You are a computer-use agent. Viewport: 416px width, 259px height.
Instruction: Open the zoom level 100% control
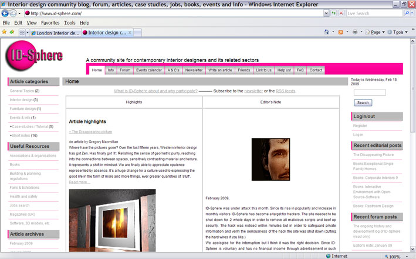[x=397, y=256]
